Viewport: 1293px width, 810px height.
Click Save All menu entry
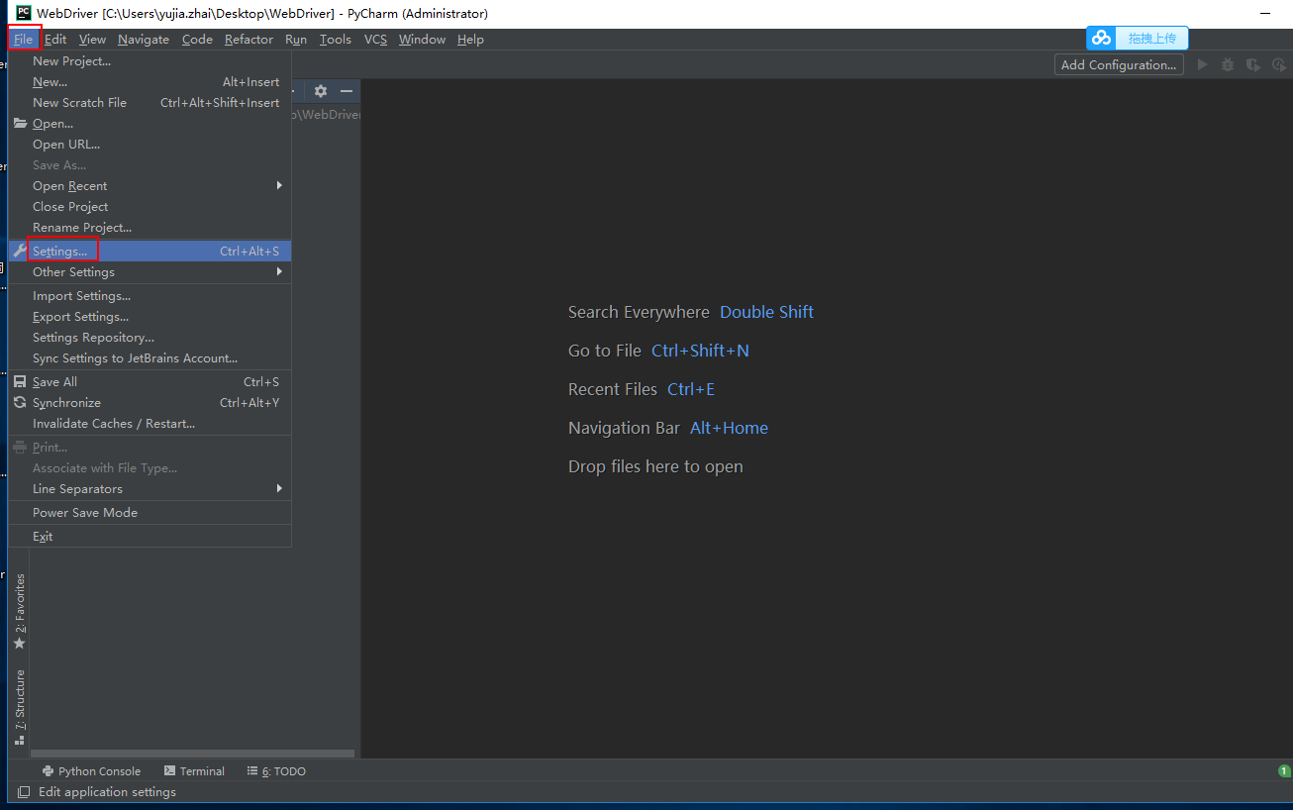tap(149, 382)
